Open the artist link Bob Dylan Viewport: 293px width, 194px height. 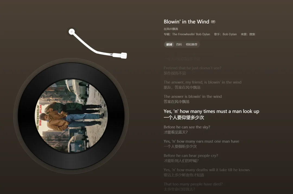pos(230,34)
